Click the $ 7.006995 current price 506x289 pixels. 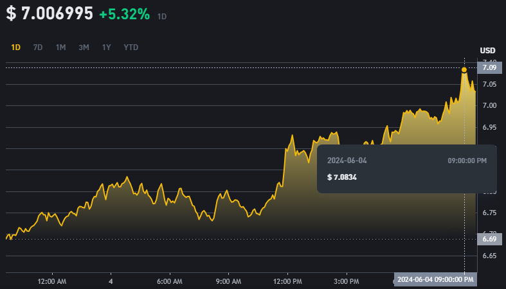[x=50, y=13]
